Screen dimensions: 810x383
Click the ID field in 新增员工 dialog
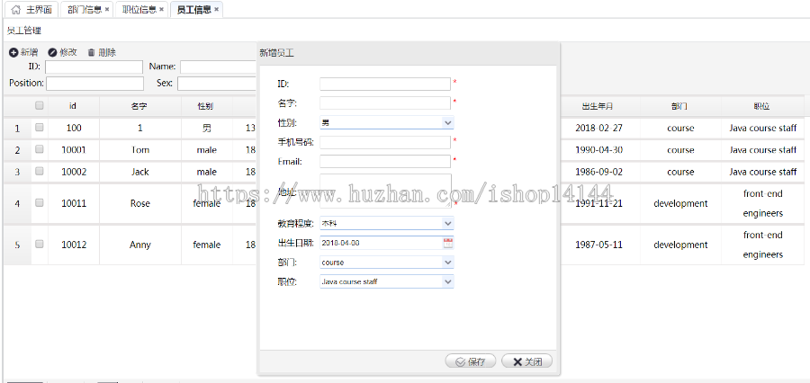pos(385,84)
